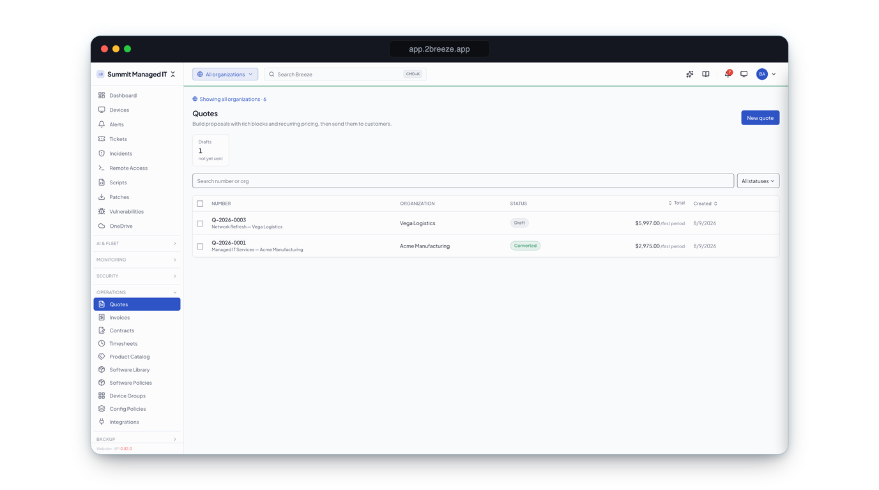The height and width of the screenshot is (490, 879).
Task: Check the box for quote Q-2026-0003
Action: (x=200, y=223)
